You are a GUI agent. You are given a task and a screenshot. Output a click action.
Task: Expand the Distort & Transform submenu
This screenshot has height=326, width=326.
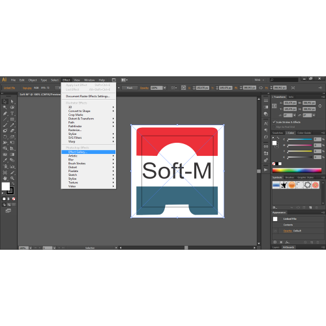[89, 119]
